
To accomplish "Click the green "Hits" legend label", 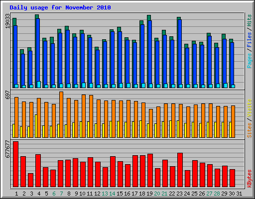I will point(249,20).
